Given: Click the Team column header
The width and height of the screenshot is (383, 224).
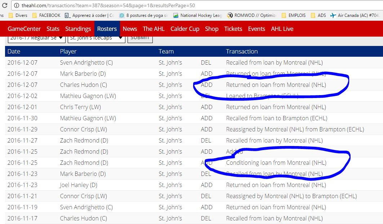Looking at the screenshot, I should 166,51.
